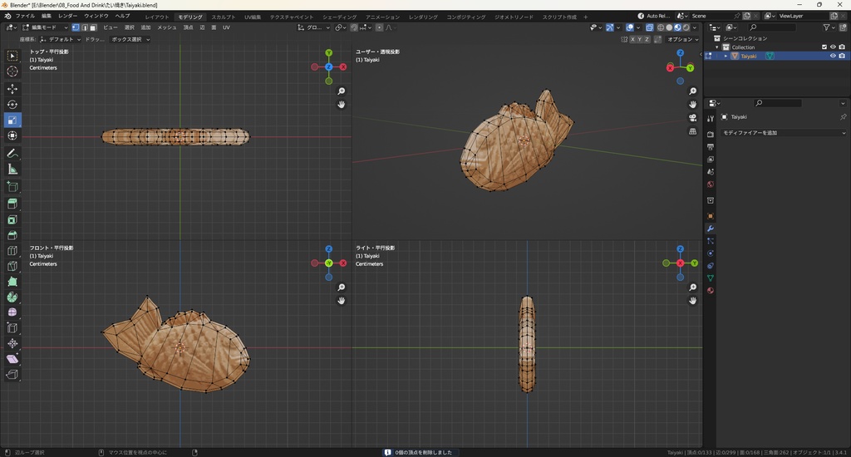This screenshot has height=457, width=851.
Task: Hide Taiyaki object with eye icon
Action: (833, 56)
